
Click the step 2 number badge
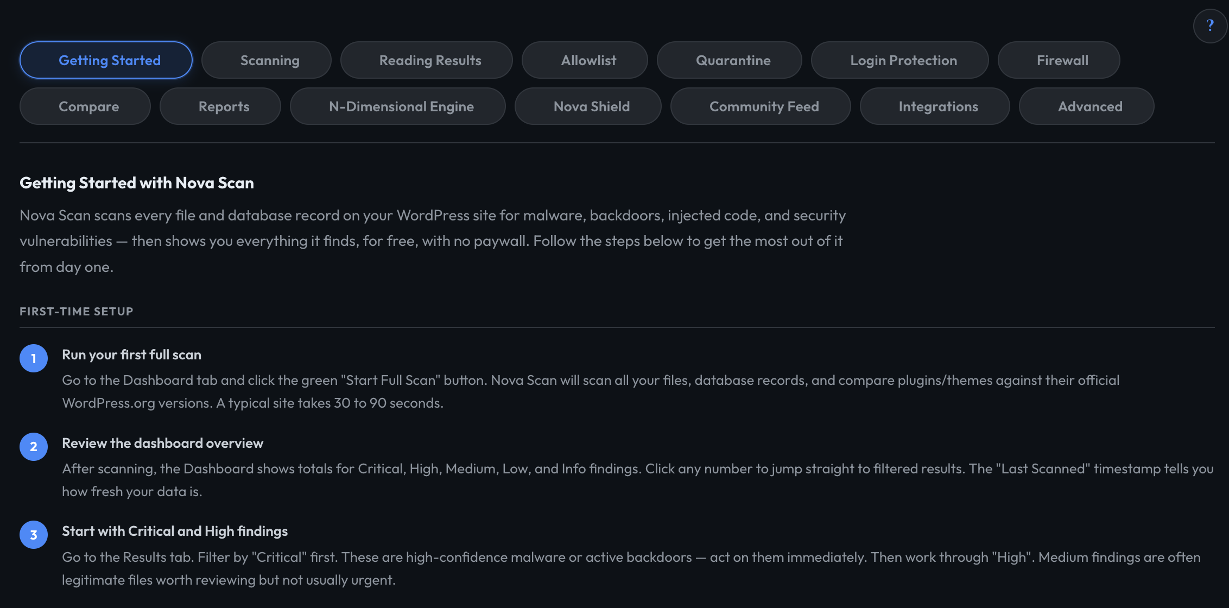coord(34,447)
